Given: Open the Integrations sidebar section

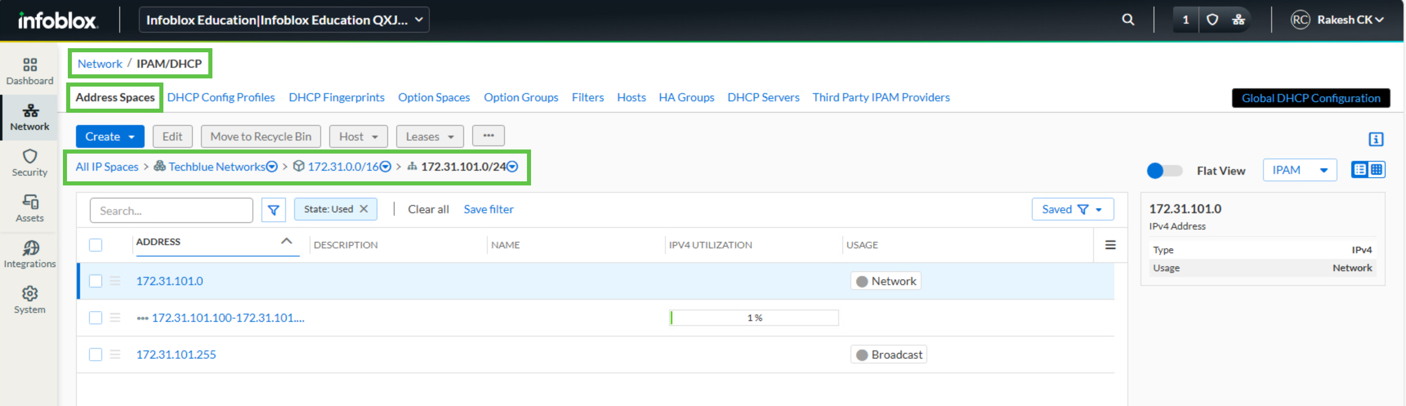Looking at the screenshot, I should [29, 255].
